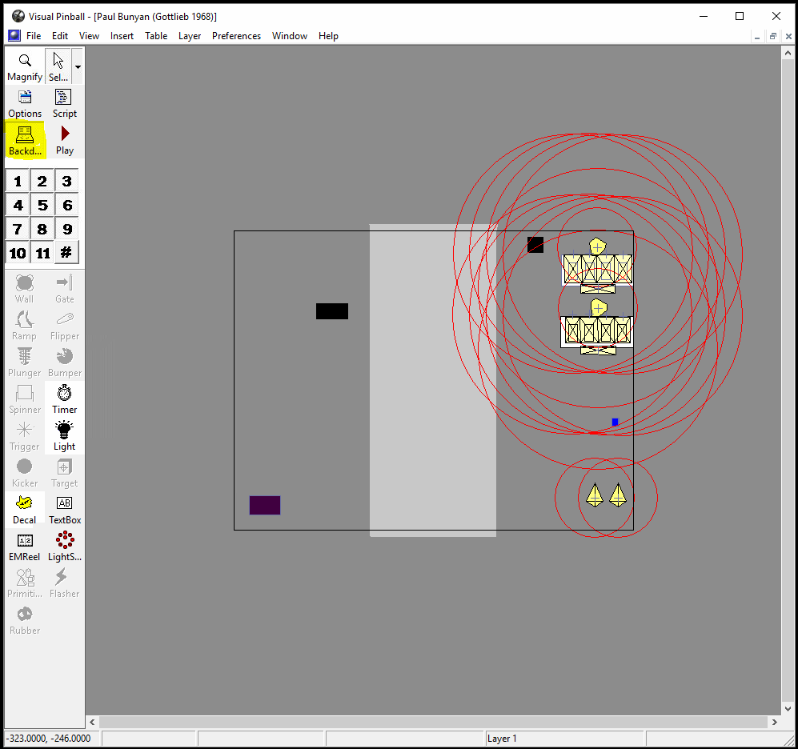Select the purple rectangle on the backdrop

click(x=265, y=505)
